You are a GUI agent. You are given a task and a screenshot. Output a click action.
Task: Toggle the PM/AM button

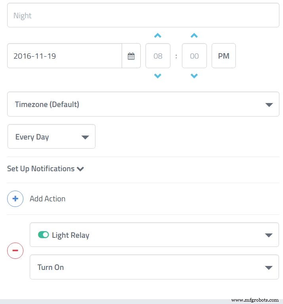click(224, 56)
